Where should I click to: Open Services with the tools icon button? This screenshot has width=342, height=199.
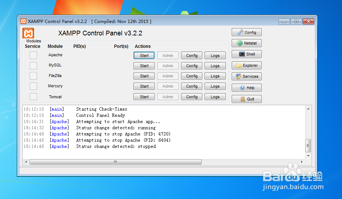coord(246,76)
